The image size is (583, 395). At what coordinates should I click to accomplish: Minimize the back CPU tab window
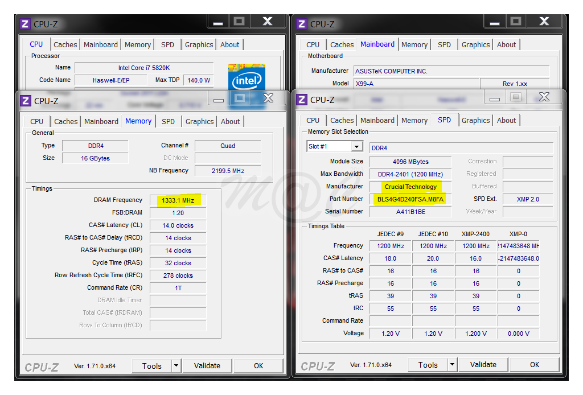click(x=218, y=22)
